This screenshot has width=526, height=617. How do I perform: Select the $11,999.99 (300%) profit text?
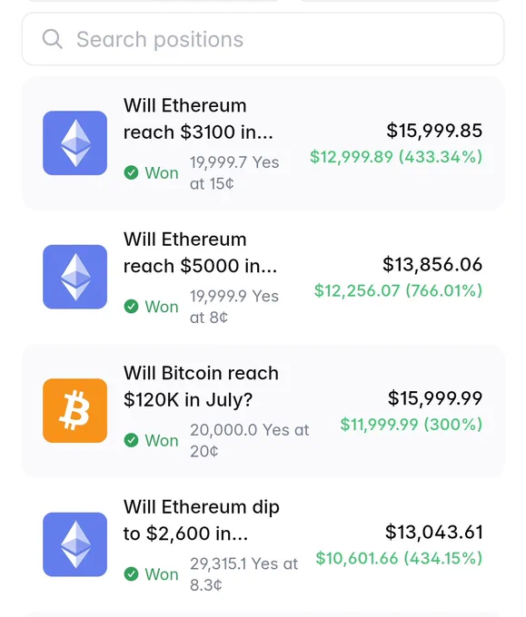(412, 425)
